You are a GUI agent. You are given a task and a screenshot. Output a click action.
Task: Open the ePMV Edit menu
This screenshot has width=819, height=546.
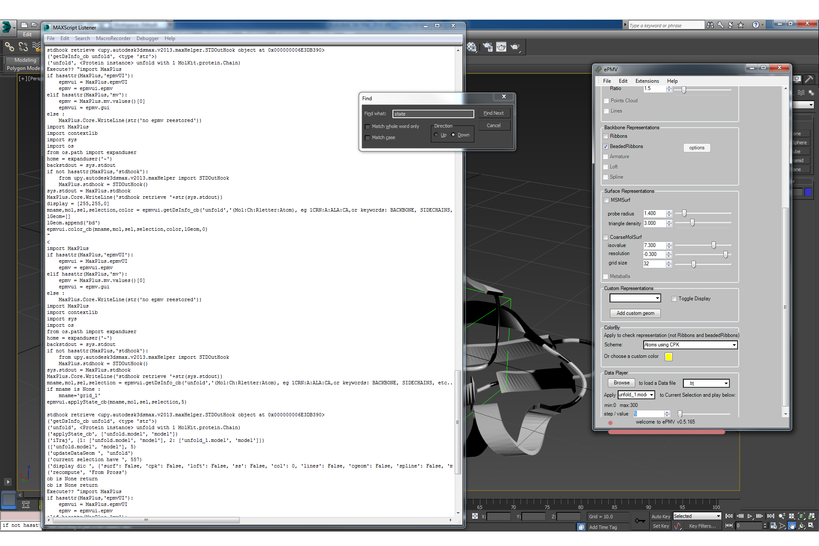(623, 81)
